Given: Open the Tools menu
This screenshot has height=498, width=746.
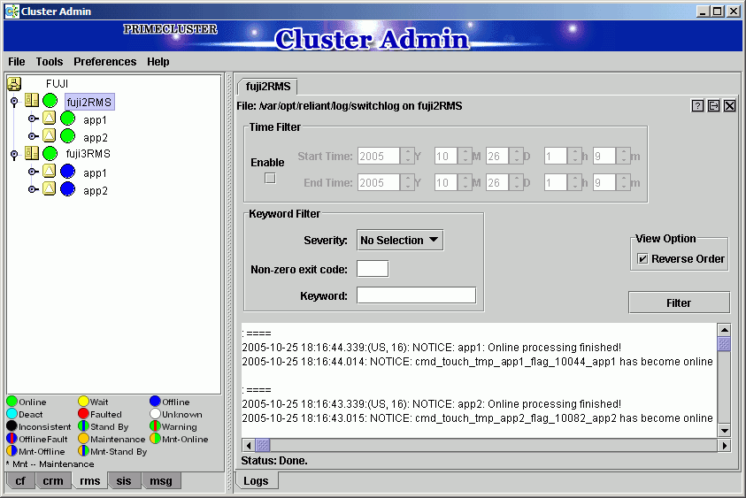Looking at the screenshot, I should coord(50,62).
